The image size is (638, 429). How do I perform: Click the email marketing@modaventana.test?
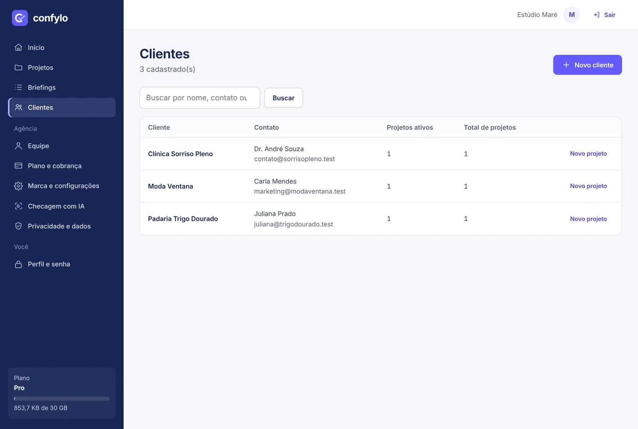[x=299, y=191]
